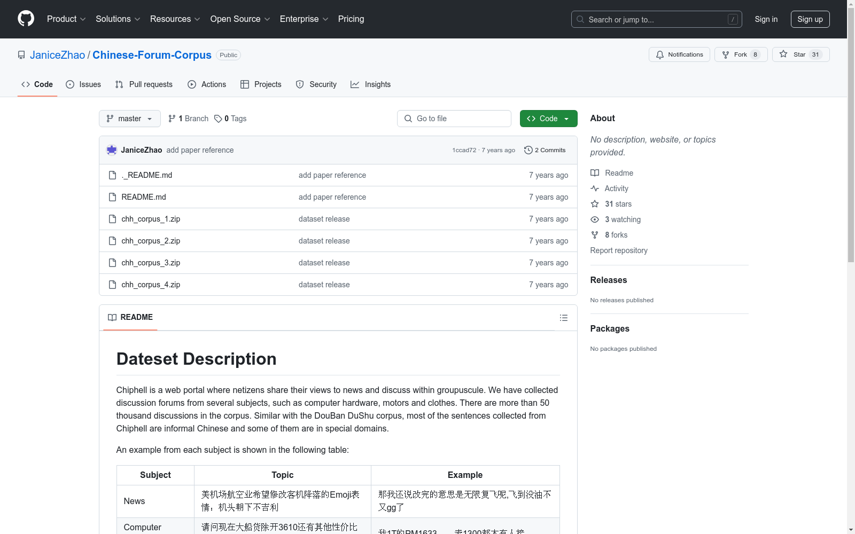The image size is (855, 534).
Task: Click the Report repository link
Action: [x=619, y=250]
